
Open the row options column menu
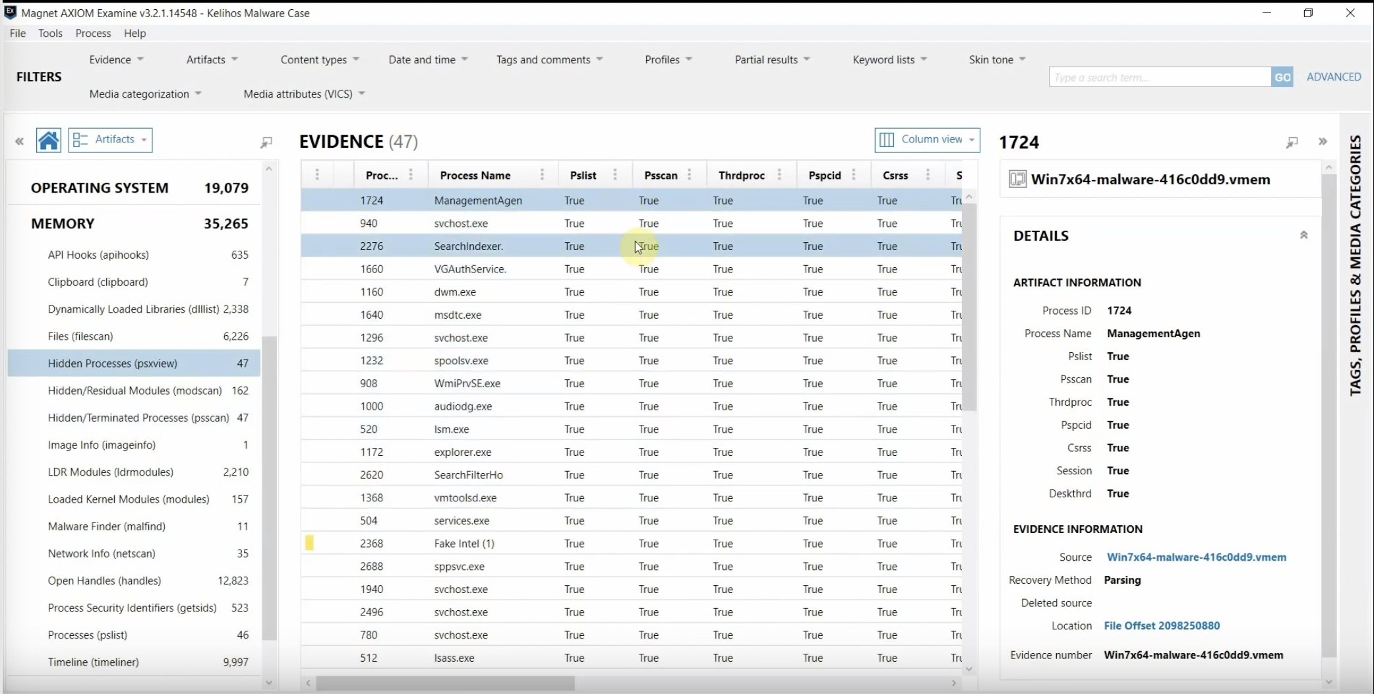317,175
